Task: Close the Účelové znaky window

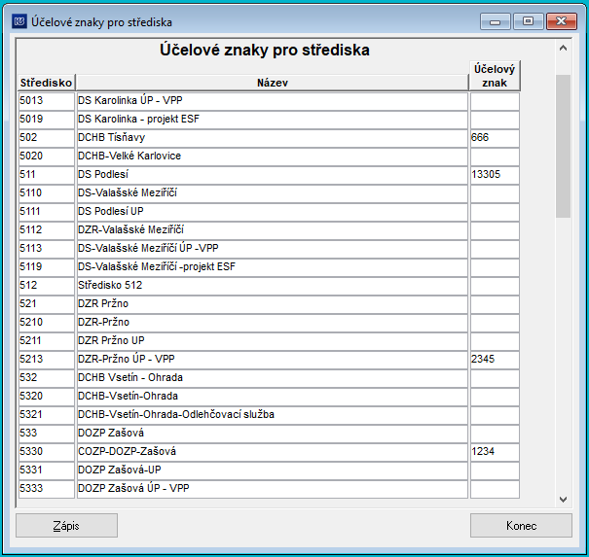Action: point(561,21)
